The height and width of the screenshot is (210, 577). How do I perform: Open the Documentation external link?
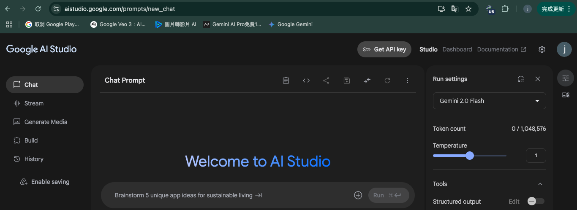click(x=501, y=49)
